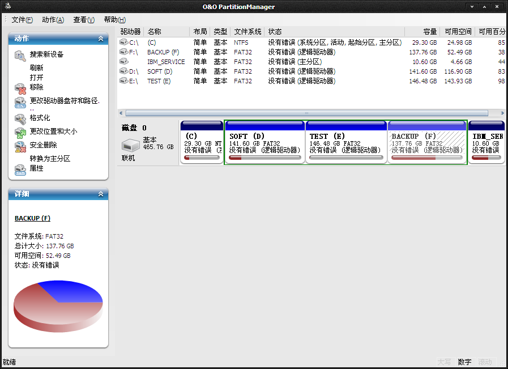
Task: Sort by 容量 column header
Action: tap(422, 31)
